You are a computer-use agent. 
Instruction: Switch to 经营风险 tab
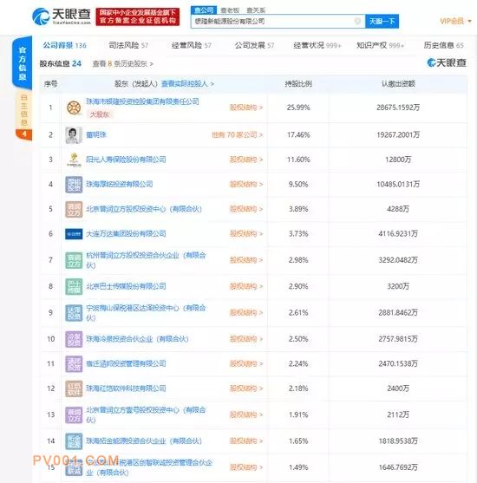[192, 46]
